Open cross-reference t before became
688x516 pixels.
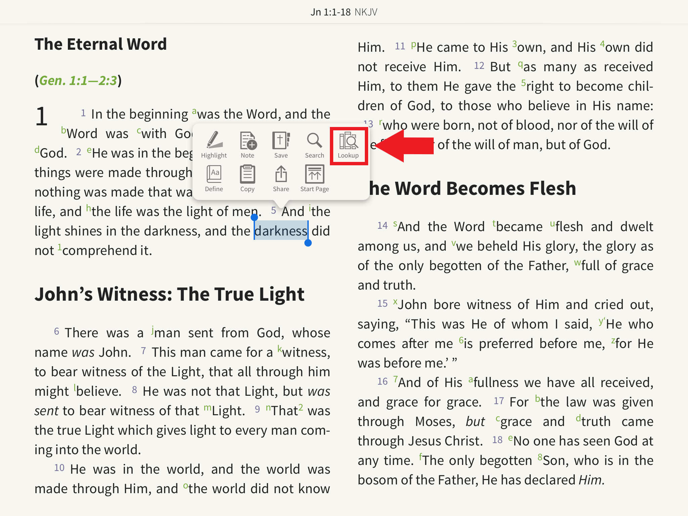click(x=494, y=223)
